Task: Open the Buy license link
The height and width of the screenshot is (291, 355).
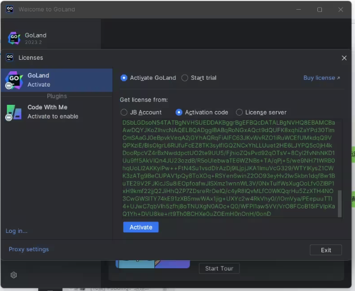Action: point(321,78)
